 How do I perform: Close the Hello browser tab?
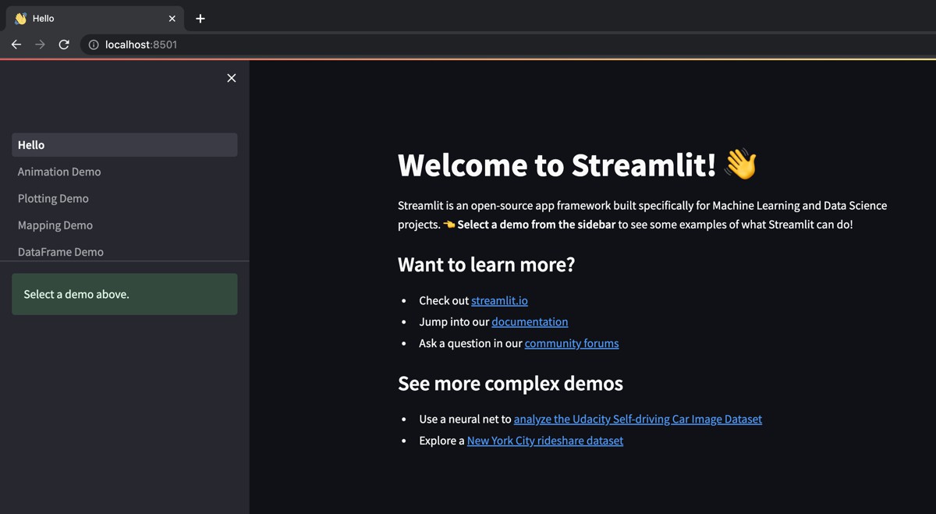(172, 18)
